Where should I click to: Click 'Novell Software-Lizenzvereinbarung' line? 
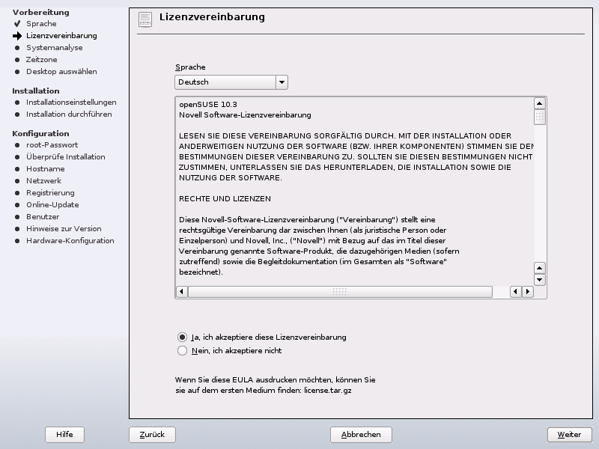click(245, 115)
